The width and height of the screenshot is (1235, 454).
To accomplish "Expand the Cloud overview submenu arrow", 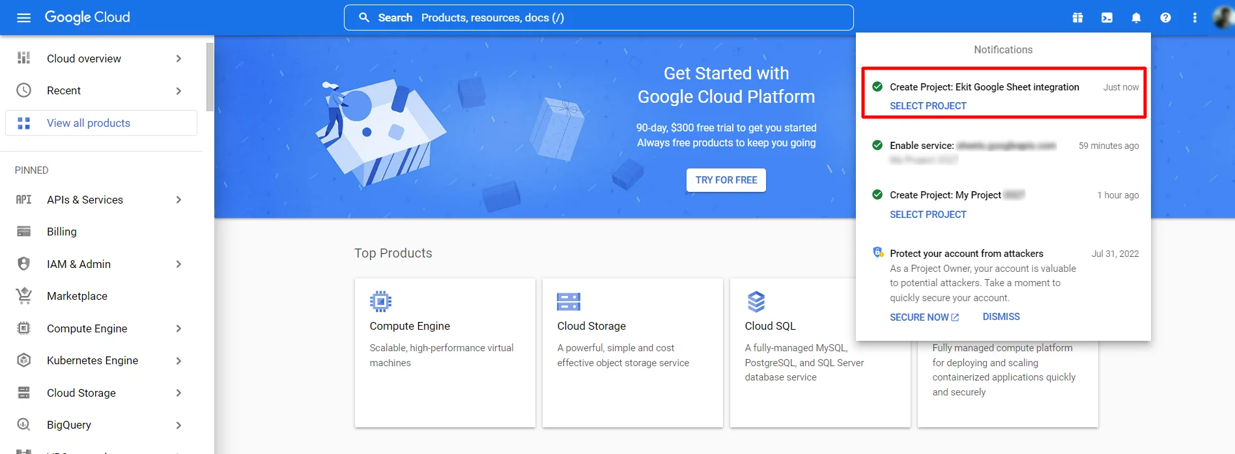I will [x=178, y=59].
